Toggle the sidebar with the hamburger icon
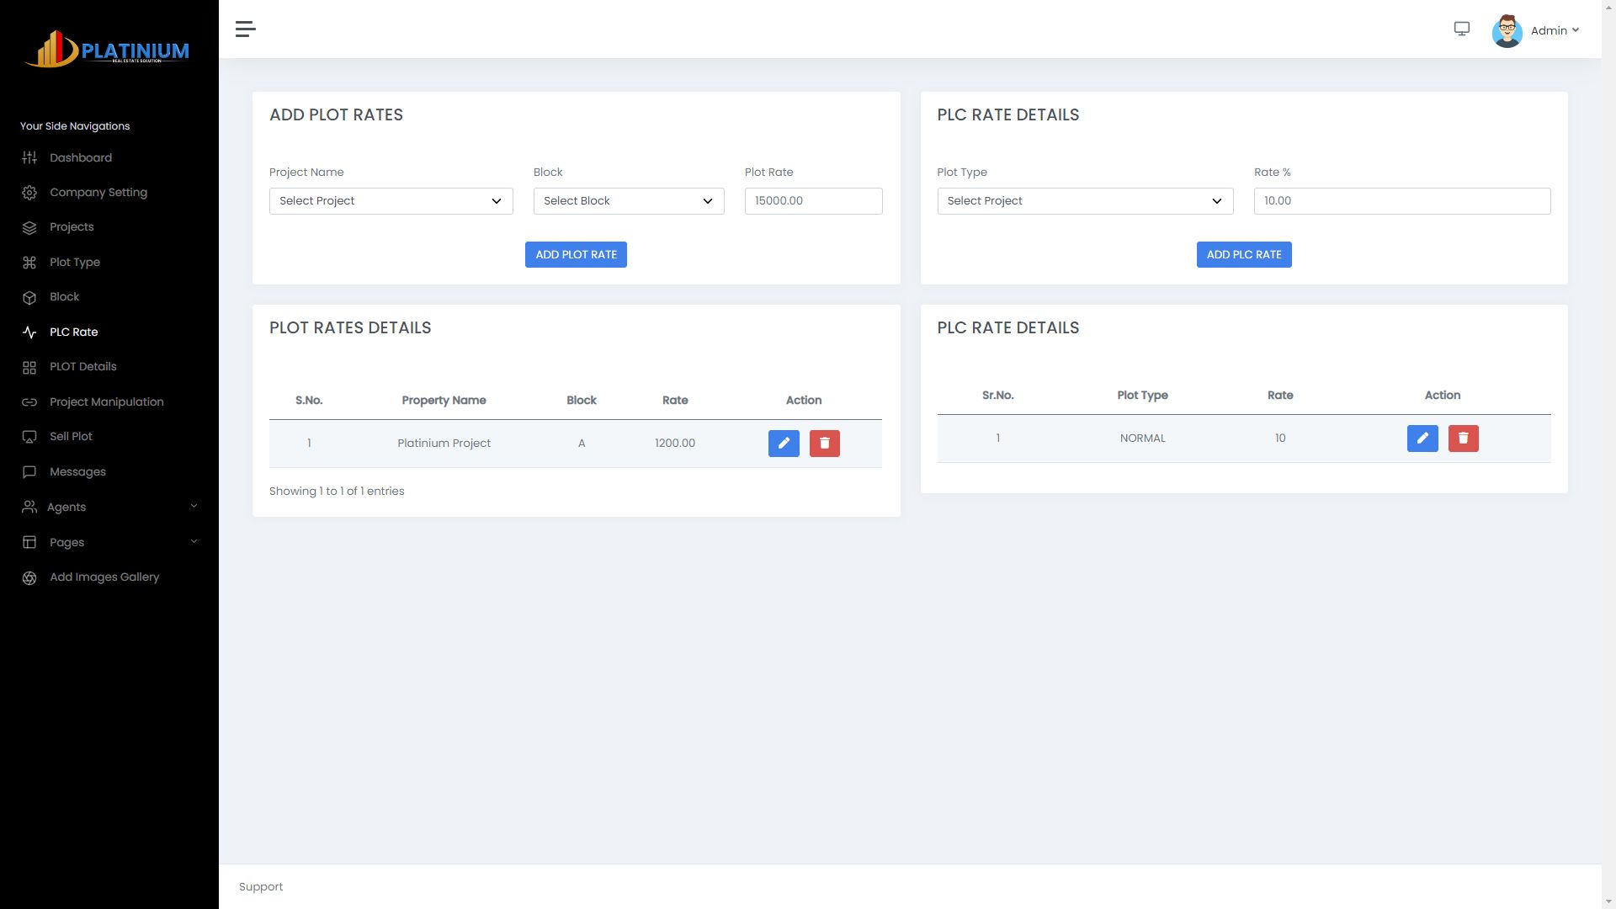This screenshot has width=1616, height=909. click(x=246, y=29)
